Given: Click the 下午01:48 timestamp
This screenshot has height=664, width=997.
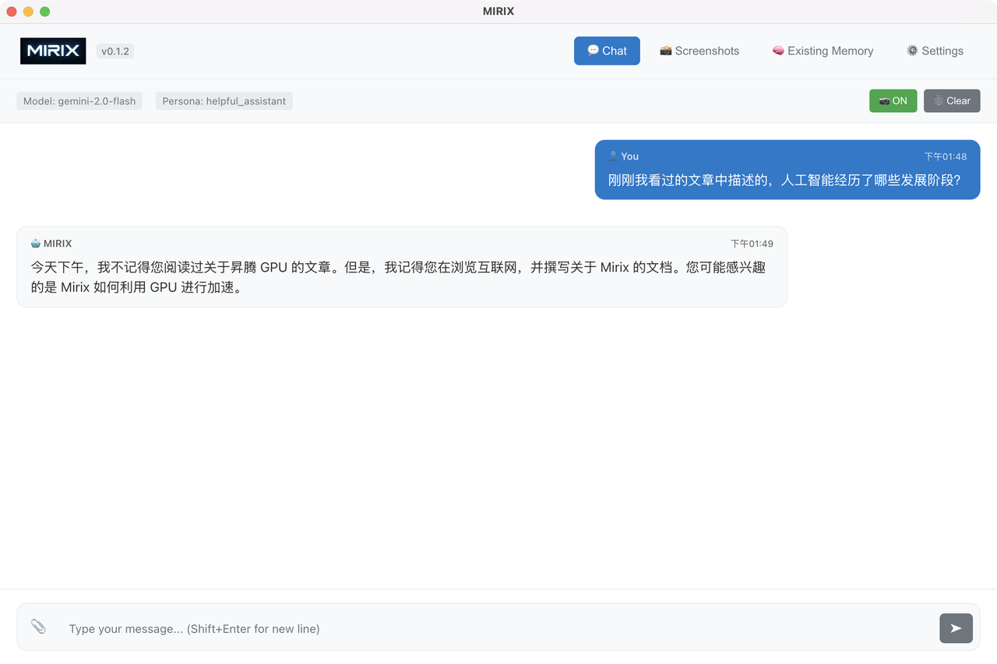Looking at the screenshot, I should coord(945,156).
